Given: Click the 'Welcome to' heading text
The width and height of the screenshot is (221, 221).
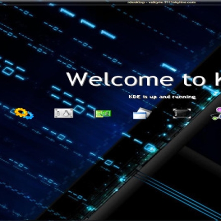Looking at the screenshot, I should (136, 80).
